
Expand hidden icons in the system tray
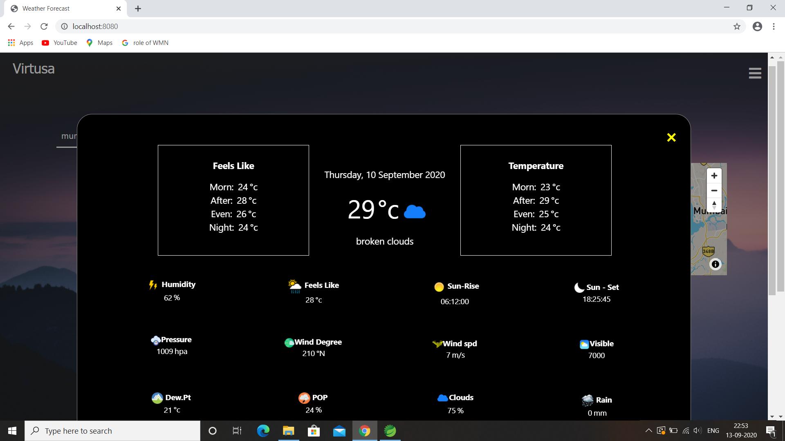click(648, 430)
